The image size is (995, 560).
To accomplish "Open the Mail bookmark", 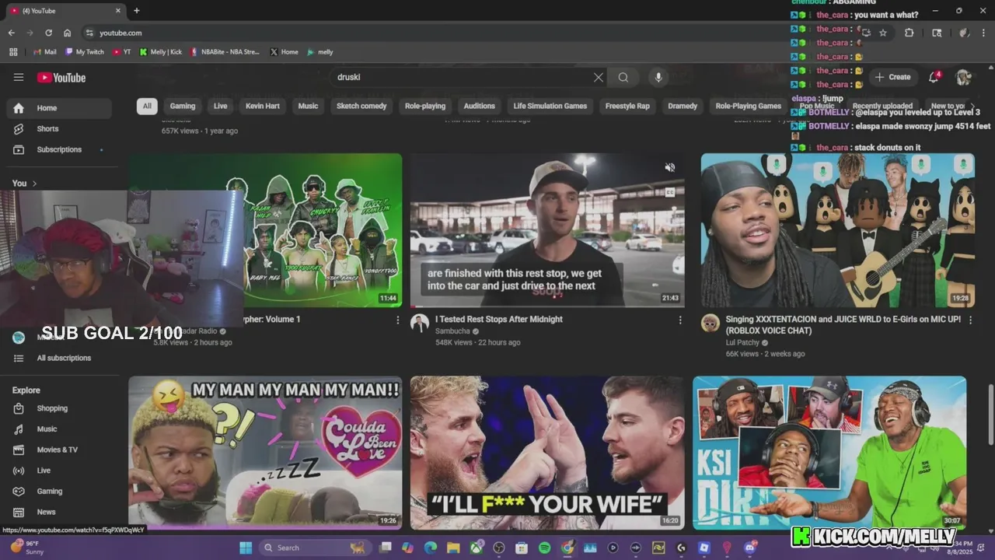I will 45,52.
